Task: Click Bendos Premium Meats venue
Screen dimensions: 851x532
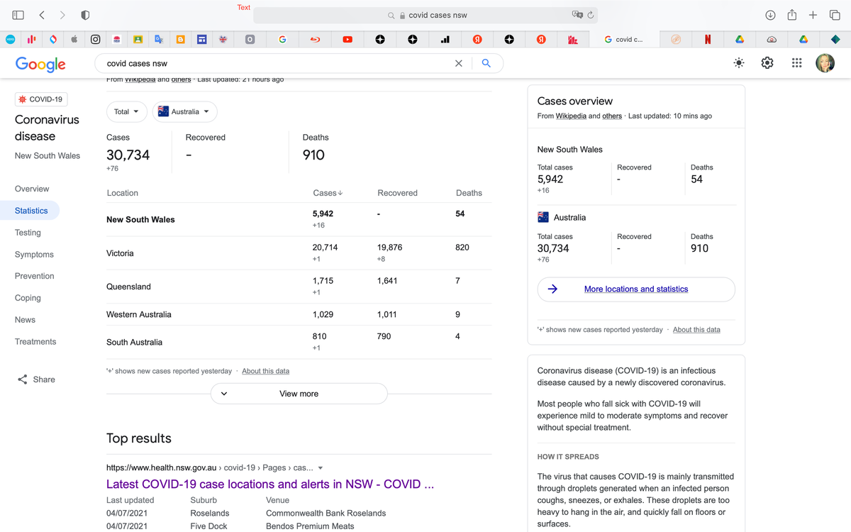Action: pos(310,526)
